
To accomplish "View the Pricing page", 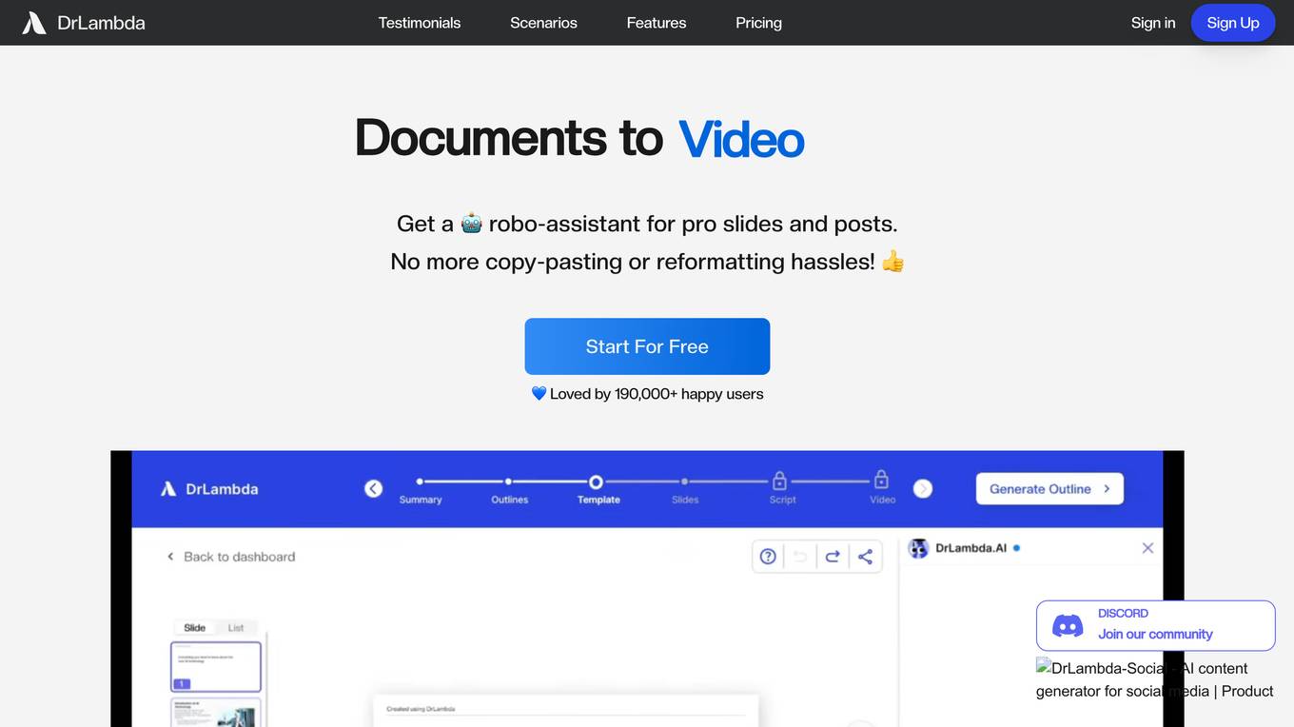I will pyautogui.click(x=758, y=23).
